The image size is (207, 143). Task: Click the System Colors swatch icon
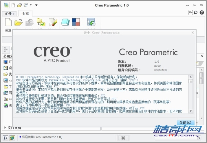(76, 22)
